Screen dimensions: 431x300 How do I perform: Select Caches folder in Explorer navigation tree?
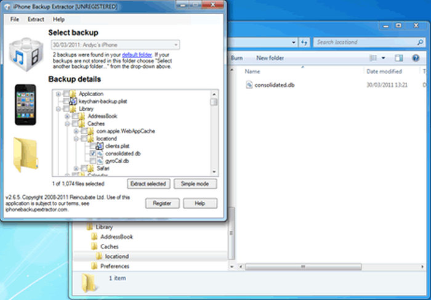pos(109,246)
